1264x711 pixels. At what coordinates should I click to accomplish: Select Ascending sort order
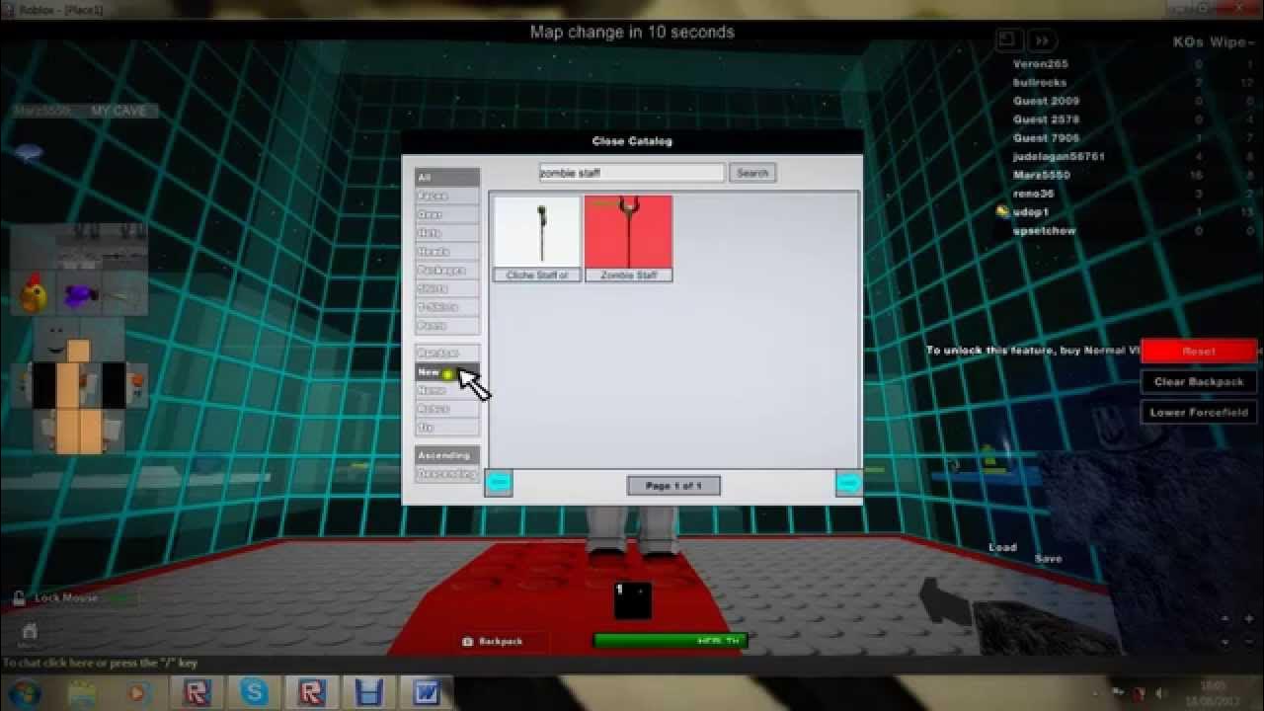click(x=447, y=455)
